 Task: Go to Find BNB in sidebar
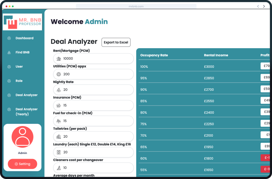[23, 52]
